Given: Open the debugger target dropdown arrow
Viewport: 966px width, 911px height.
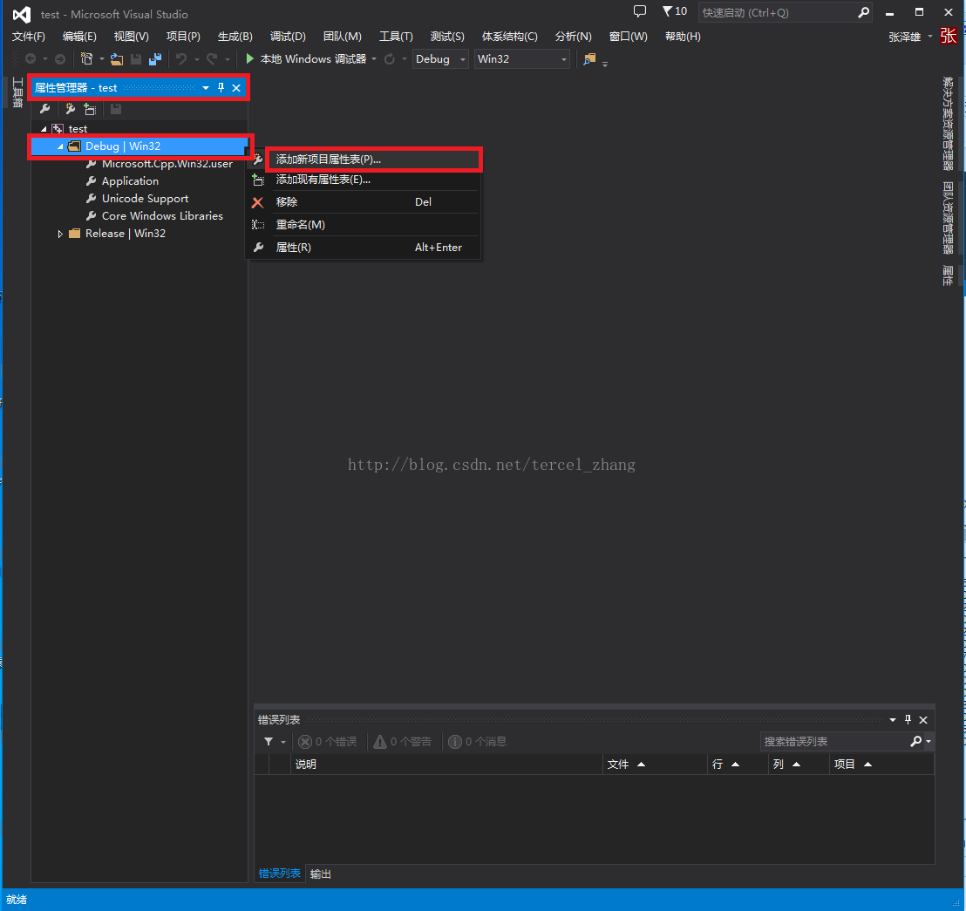Looking at the screenshot, I should (374, 59).
